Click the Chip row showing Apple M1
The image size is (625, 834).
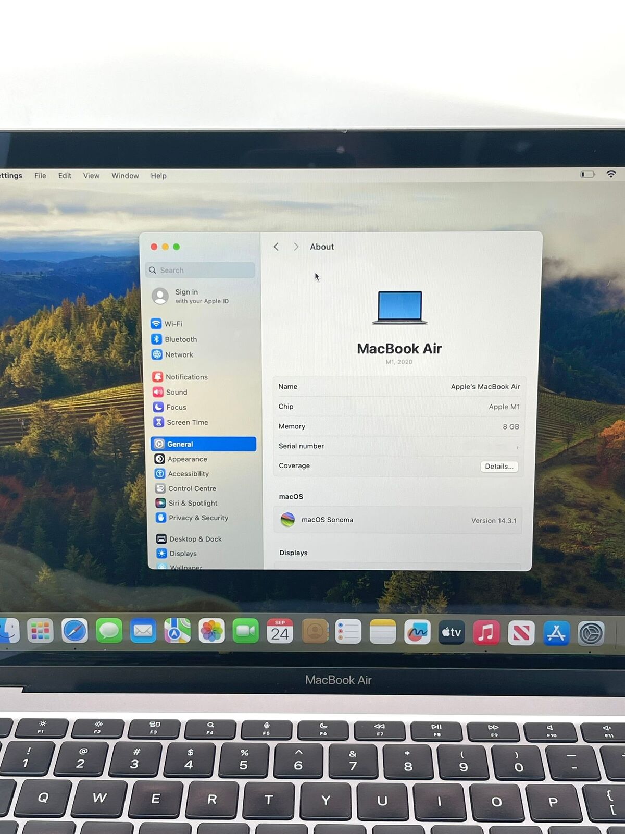pos(399,407)
